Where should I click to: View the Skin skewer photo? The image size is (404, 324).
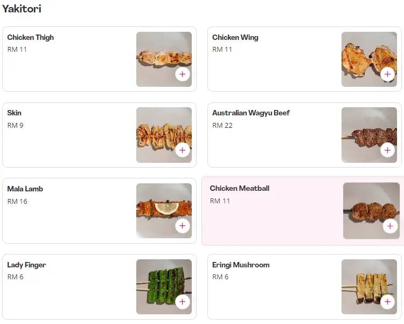[x=161, y=132]
